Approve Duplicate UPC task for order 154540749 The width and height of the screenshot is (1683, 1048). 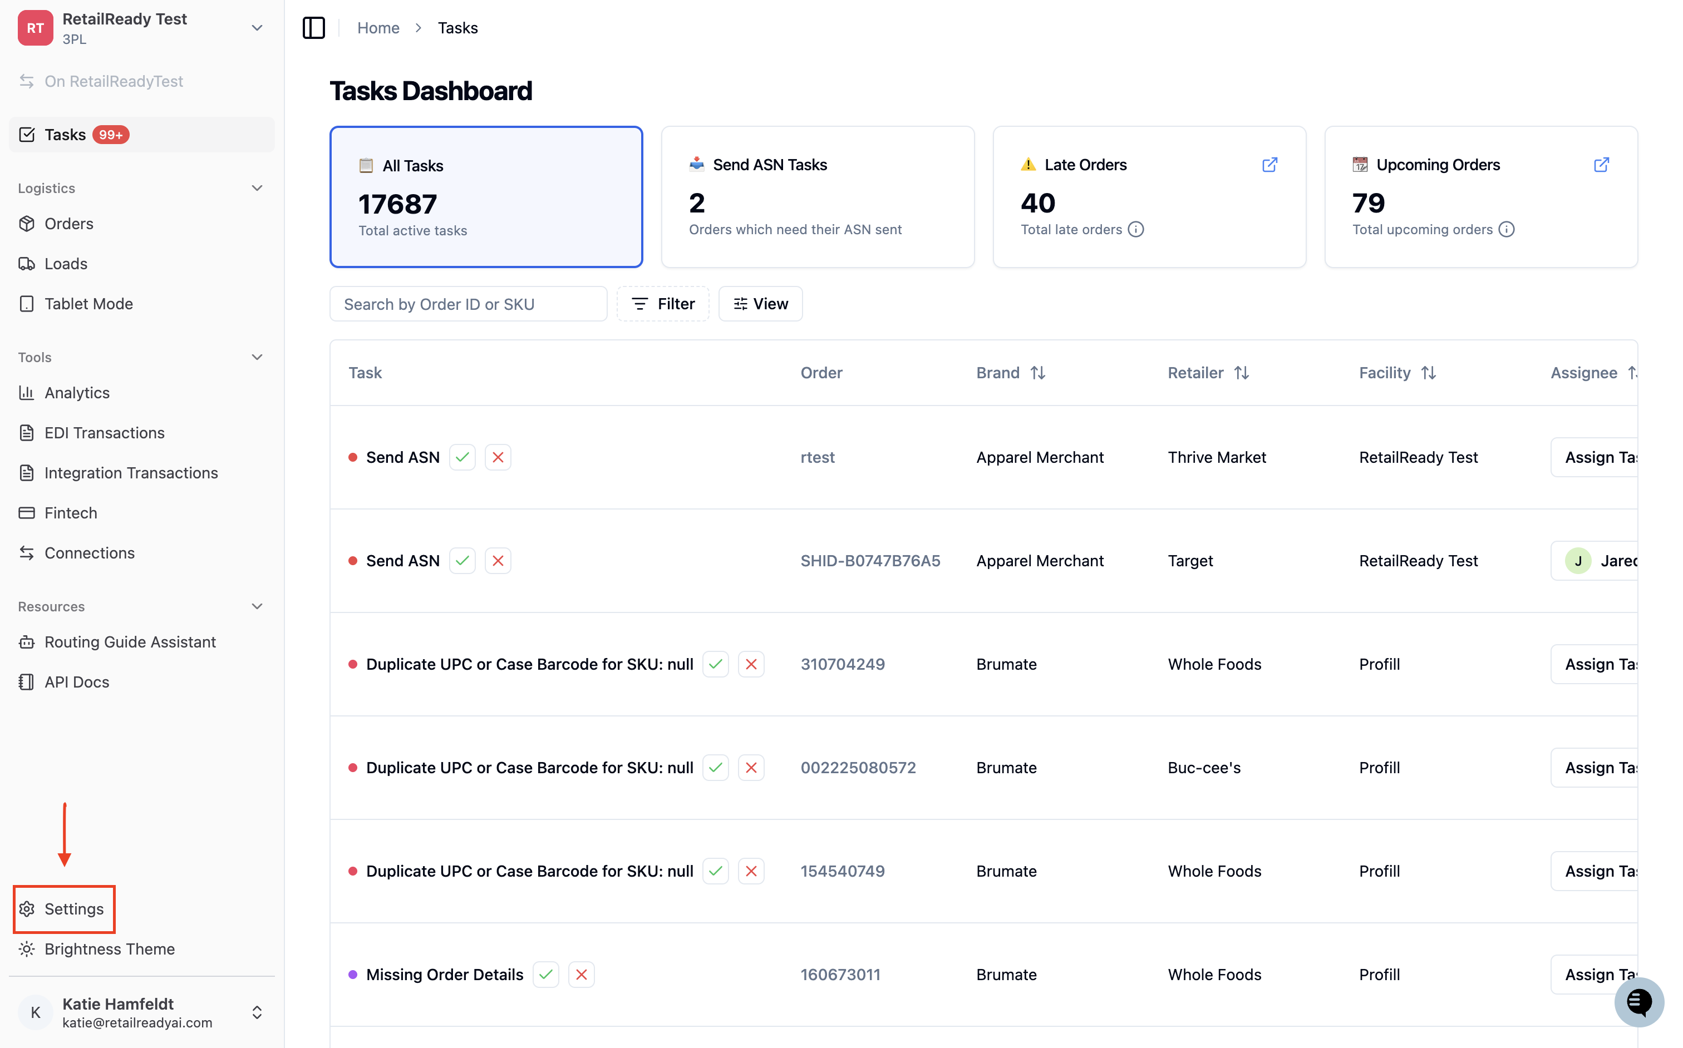tap(716, 871)
